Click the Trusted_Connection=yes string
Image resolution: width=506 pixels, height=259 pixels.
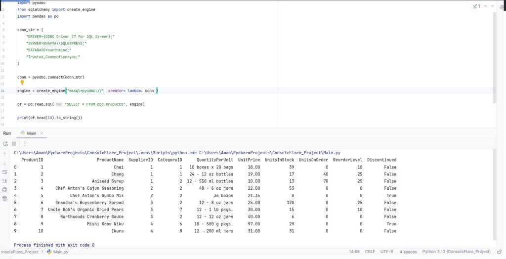tap(53, 57)
